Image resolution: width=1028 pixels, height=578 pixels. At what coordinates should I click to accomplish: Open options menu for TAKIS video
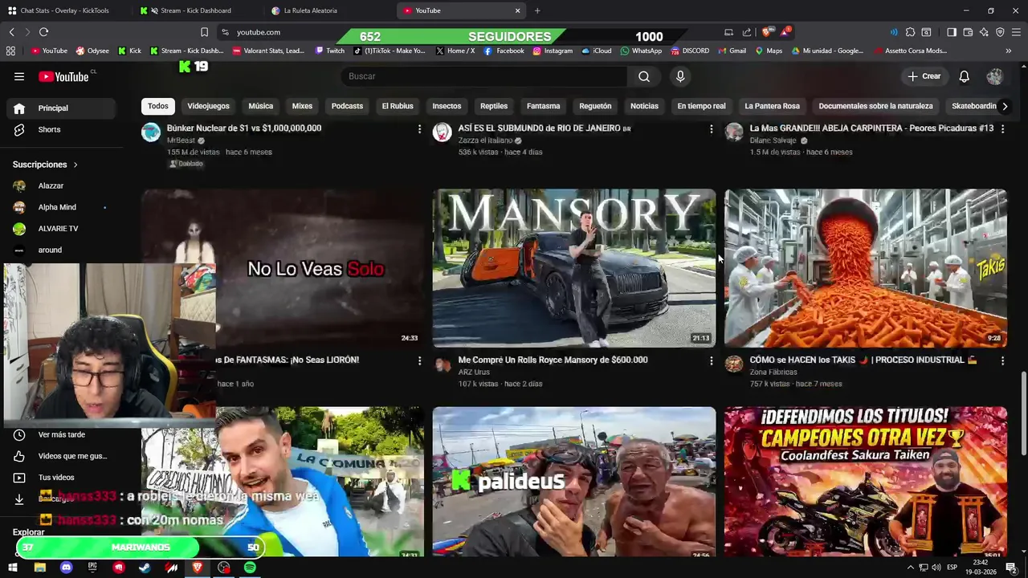tap(1002, 360)
